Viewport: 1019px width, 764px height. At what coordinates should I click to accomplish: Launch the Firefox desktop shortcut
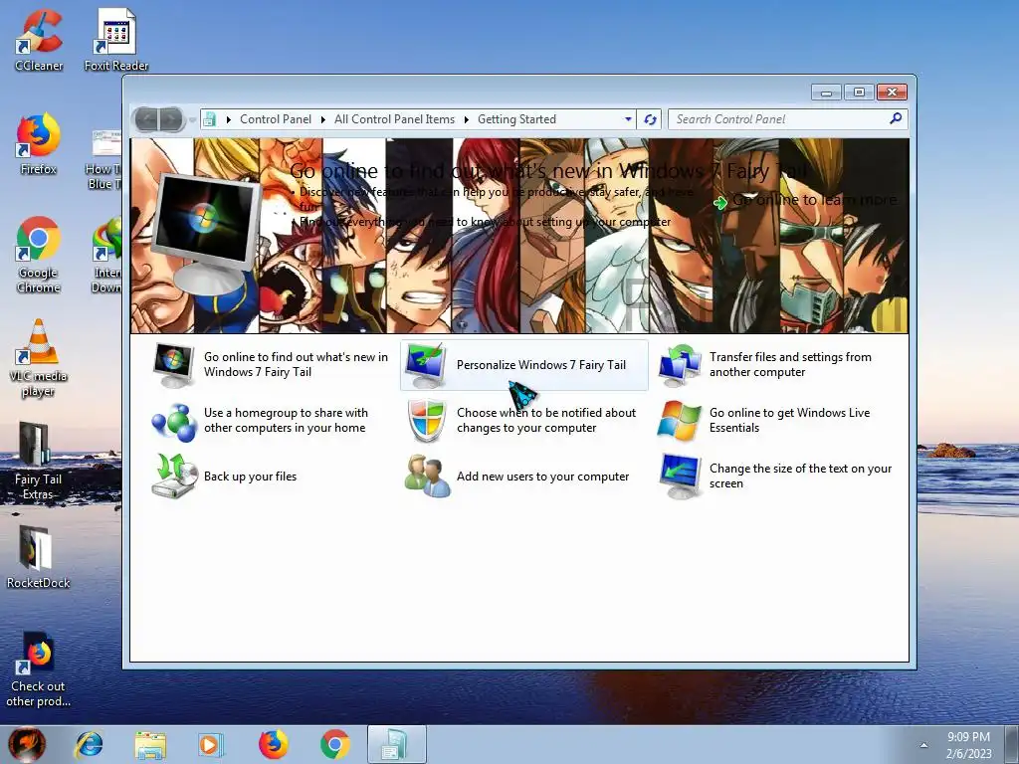point(39,144)
